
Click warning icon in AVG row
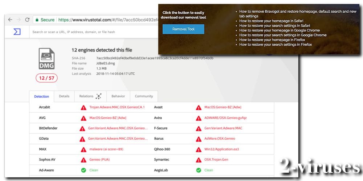(83, 118)
